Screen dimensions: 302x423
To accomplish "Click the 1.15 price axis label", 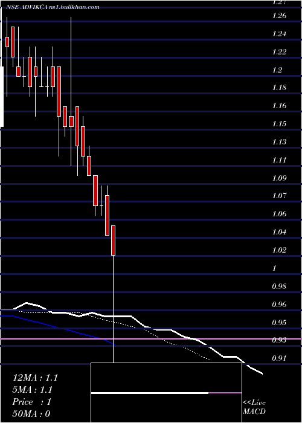I will [279, 124].
